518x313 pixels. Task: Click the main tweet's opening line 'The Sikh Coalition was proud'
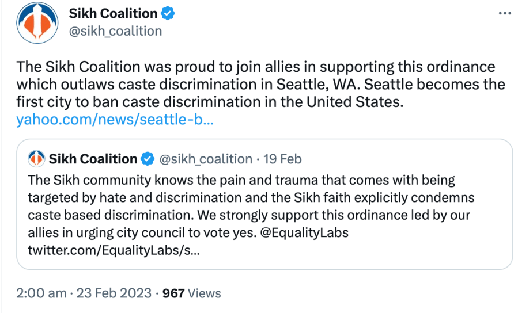98,67
